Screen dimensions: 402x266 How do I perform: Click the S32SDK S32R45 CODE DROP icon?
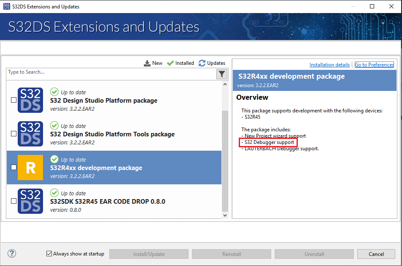(x=30, y=201)
